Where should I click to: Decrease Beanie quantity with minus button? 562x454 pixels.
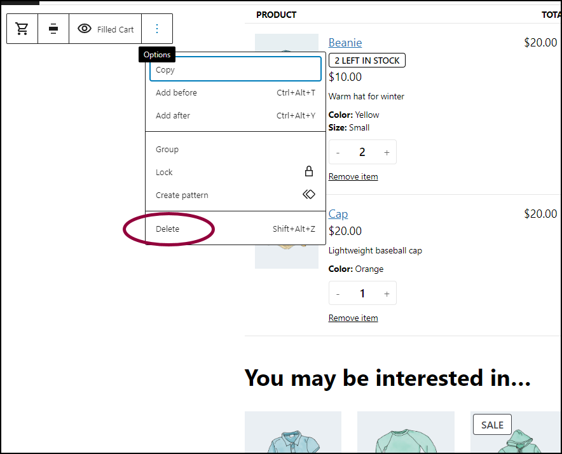point(338,153)
